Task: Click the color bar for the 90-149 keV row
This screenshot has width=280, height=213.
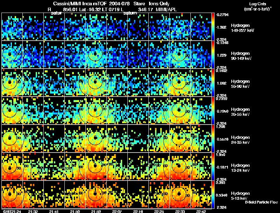Action: click(x=213, y=55)
